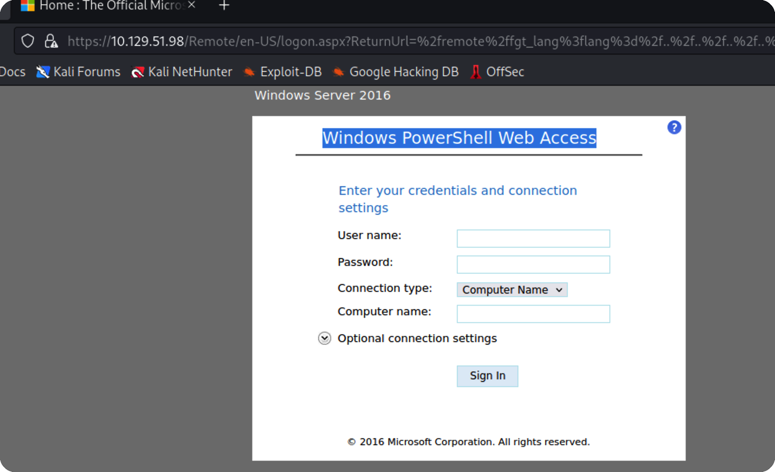Image resolution: width=775 pixels, height=472 pixels.
Task: Click the padlock site security icon
Action: pos(51,41)
